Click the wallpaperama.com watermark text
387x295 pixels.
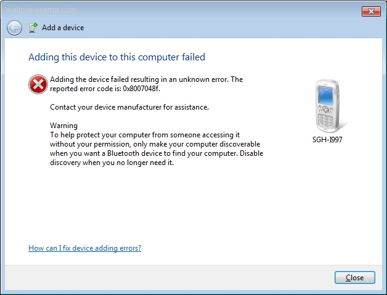click(41, 10)
